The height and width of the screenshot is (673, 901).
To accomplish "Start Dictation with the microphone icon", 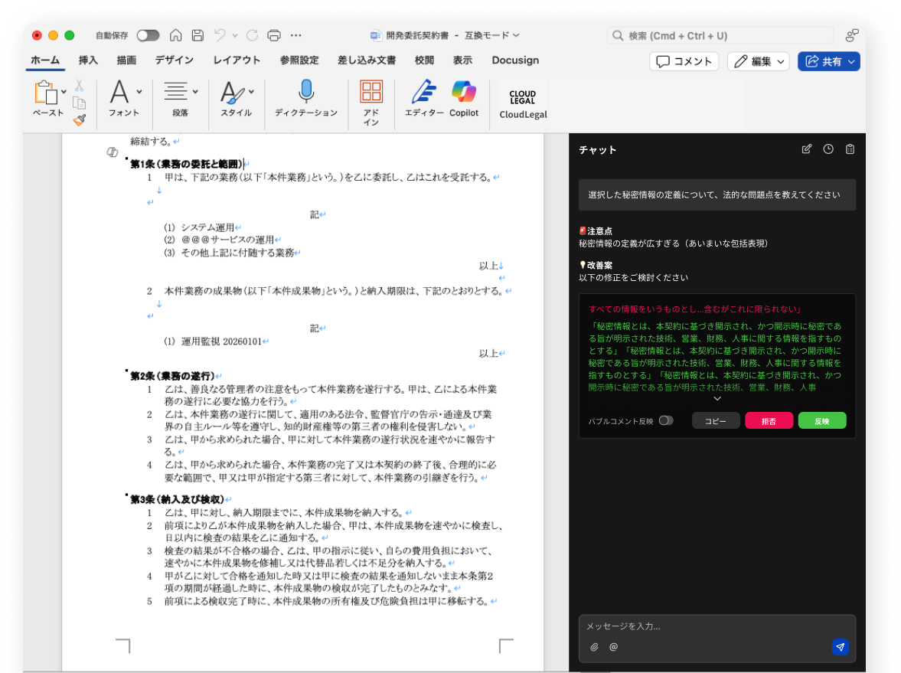I will pos(306,99).
